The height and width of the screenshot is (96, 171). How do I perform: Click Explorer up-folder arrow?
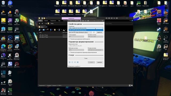pos(46,23)
